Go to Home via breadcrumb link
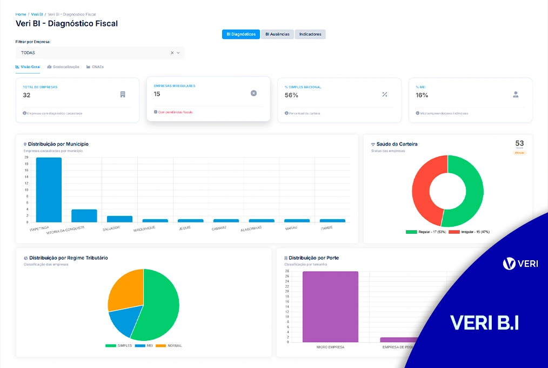The height and width of the screenshot is (368, 548). (21, 14)
